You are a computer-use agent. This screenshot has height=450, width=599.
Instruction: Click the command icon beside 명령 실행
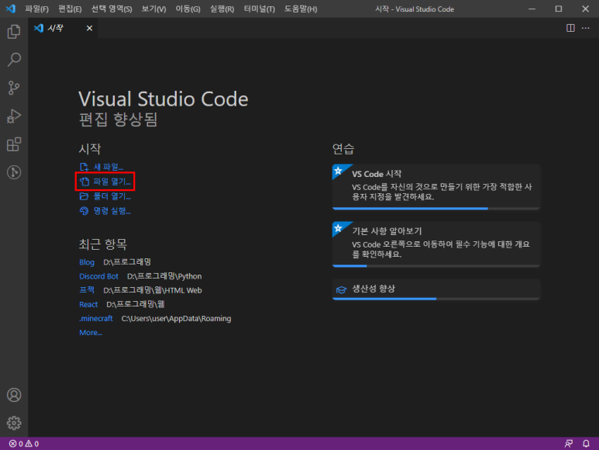pyautogui.click(x=84, y=211)
